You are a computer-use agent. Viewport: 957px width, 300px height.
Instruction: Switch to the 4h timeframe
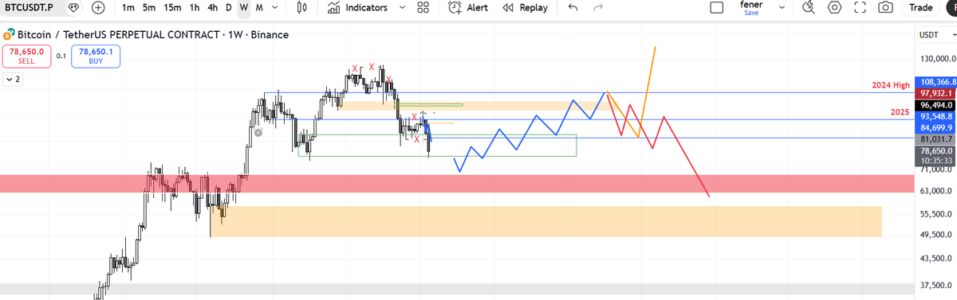tap(212, 7)
